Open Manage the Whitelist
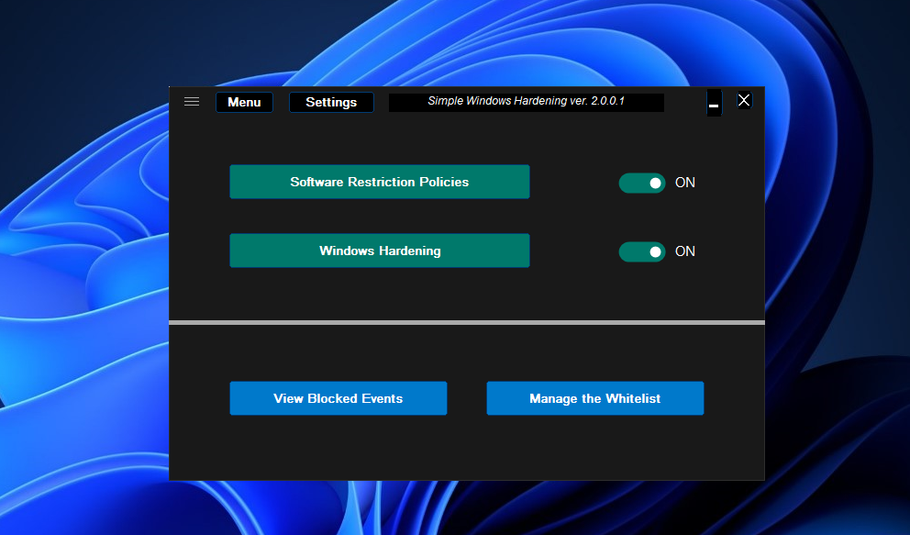The width and height of the screenshot is (910, 535). coord(594,398)
